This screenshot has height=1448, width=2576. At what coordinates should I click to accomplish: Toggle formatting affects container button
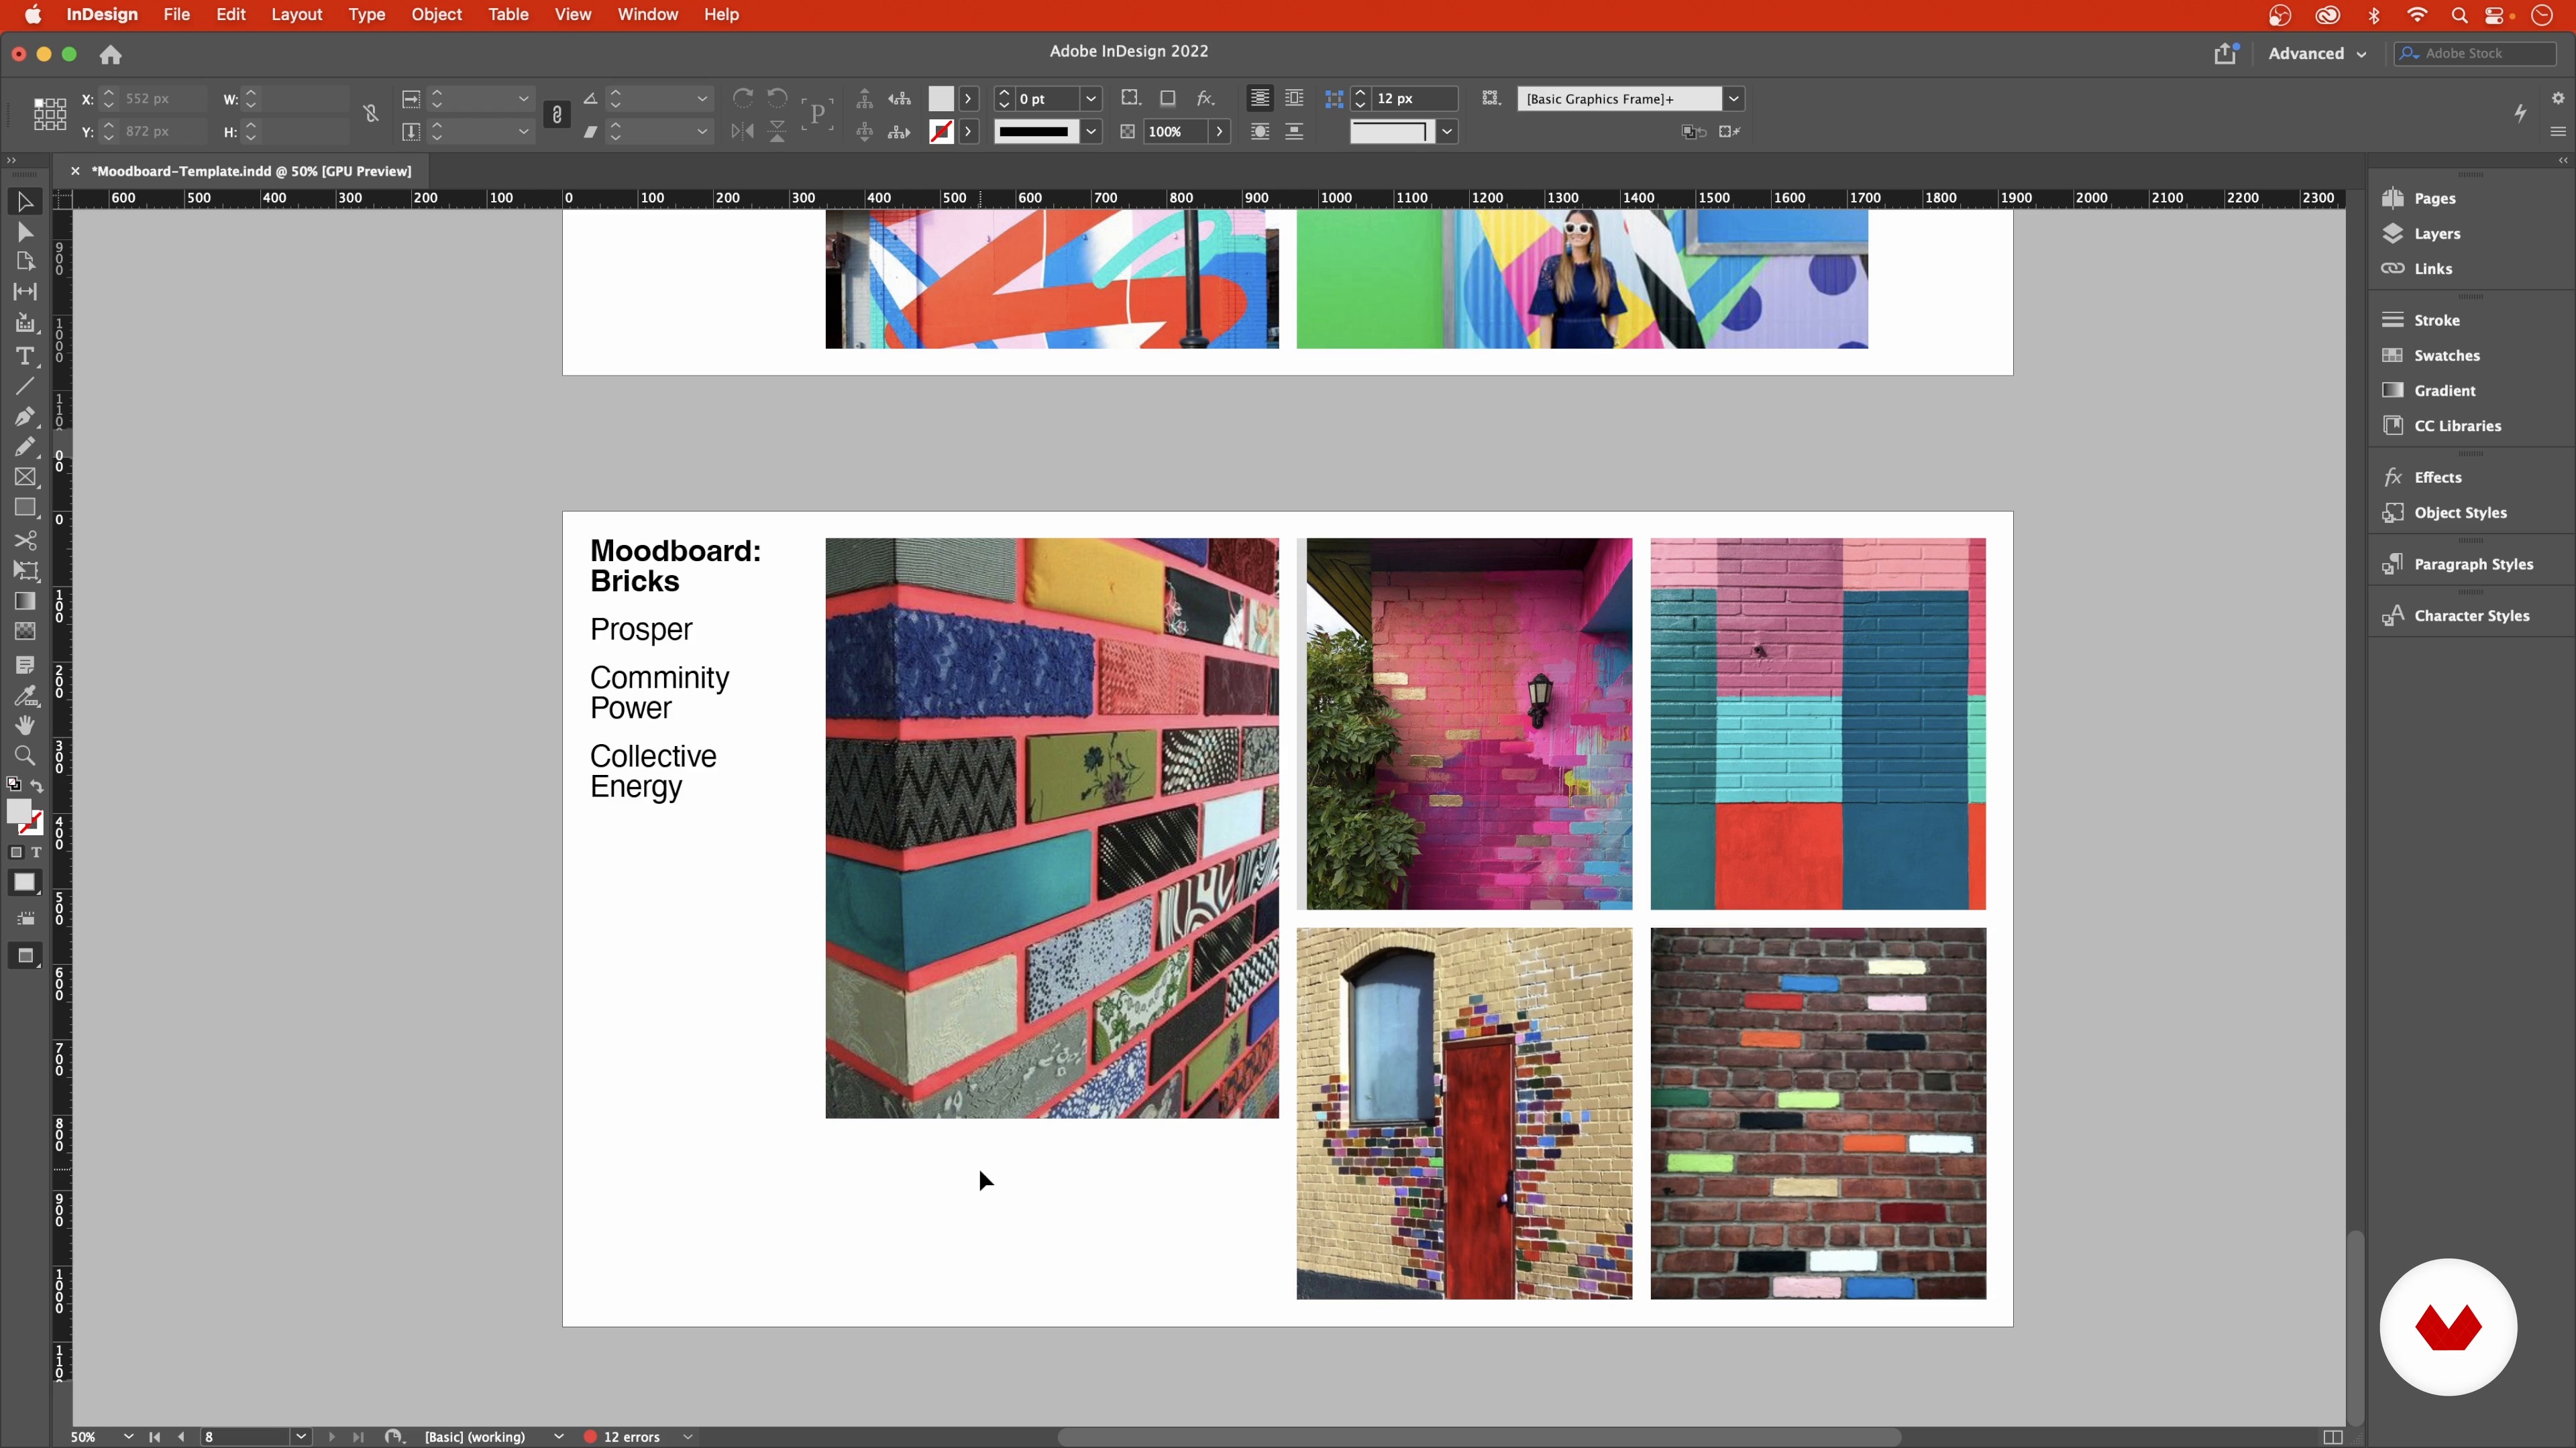pos(16,853)
